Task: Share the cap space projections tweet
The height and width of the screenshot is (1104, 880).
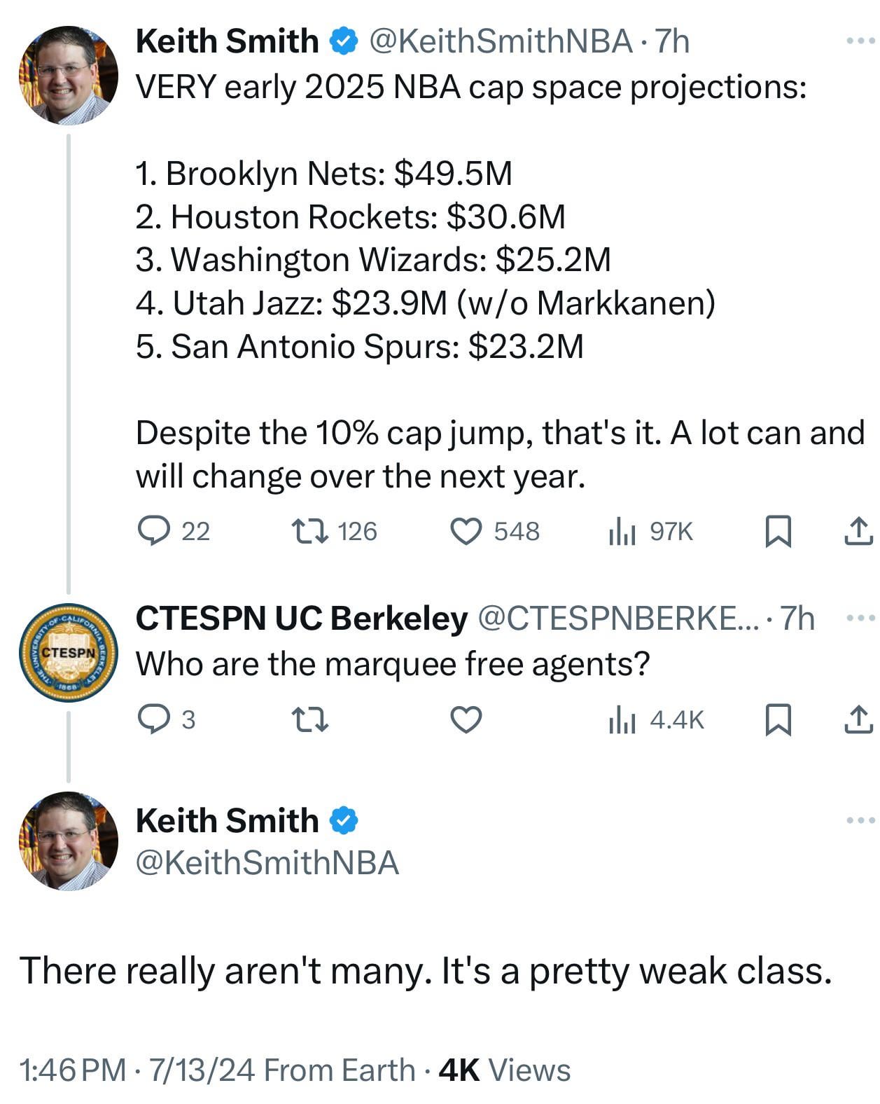Action: (858, 532)
